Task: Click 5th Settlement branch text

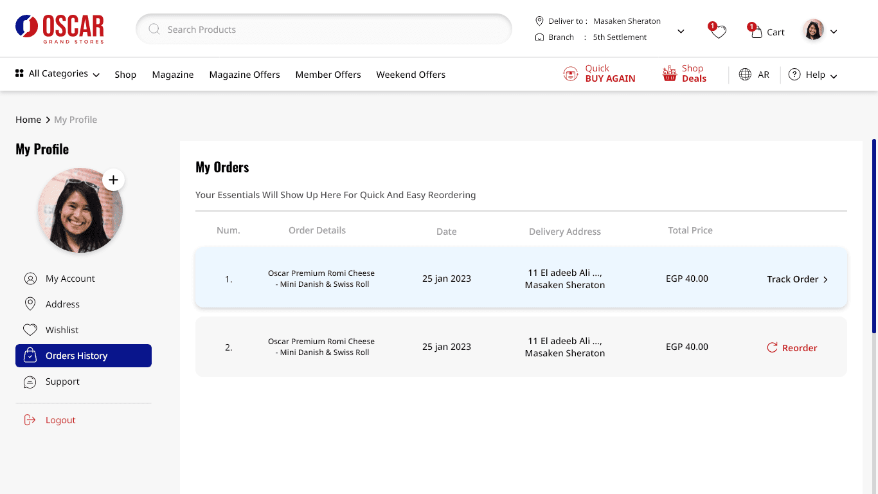Action: pyautogui.click(x=620, y=37)
